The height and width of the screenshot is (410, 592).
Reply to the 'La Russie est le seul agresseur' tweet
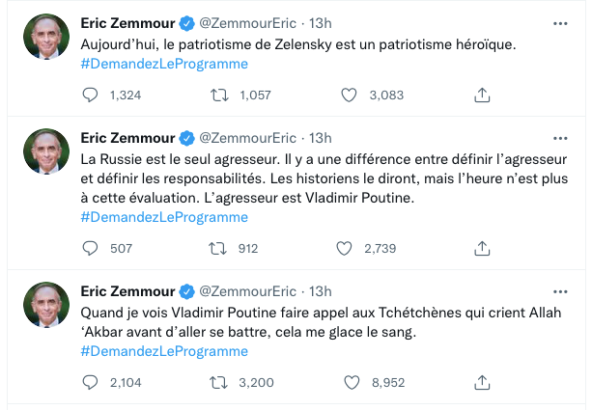[x=90, y=248]
